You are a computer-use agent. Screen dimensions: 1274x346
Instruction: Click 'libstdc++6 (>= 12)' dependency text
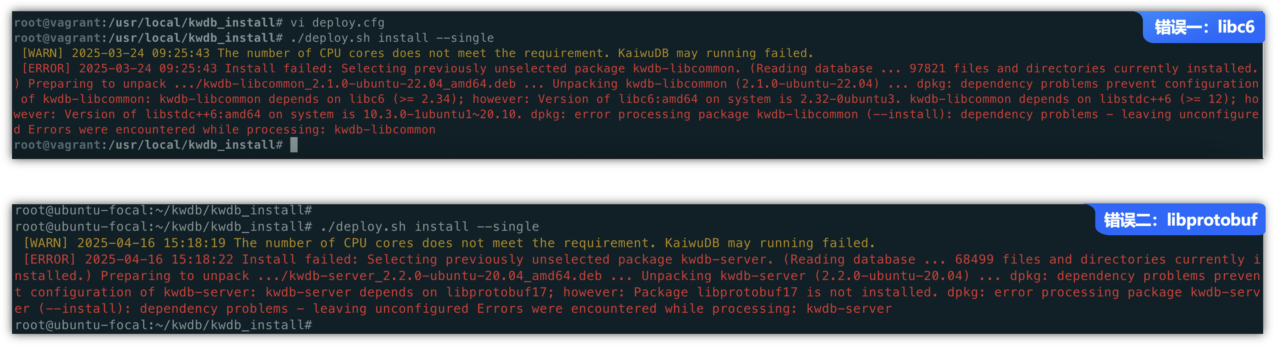pyautogui.click(x=1166, y=99)
